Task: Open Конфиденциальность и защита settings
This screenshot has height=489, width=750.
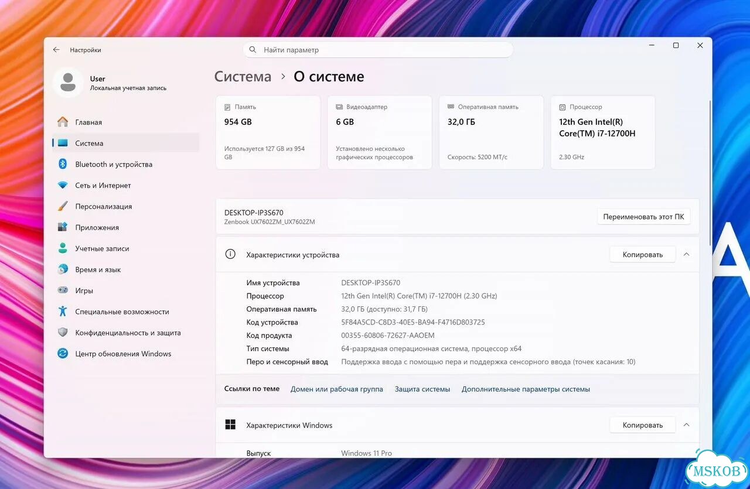Action: [126, 333]
